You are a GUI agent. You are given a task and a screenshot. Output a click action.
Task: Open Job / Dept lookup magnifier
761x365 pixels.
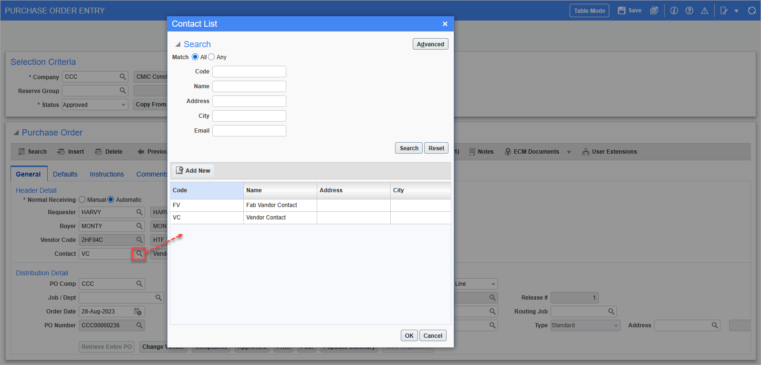158,297
